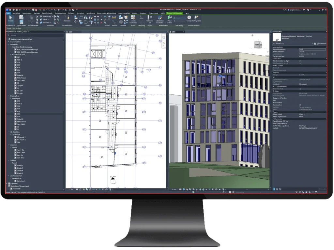Expand the Legenden tree node
The height and width of the screenshot is (250, 334).
click(x=7, y=183)
